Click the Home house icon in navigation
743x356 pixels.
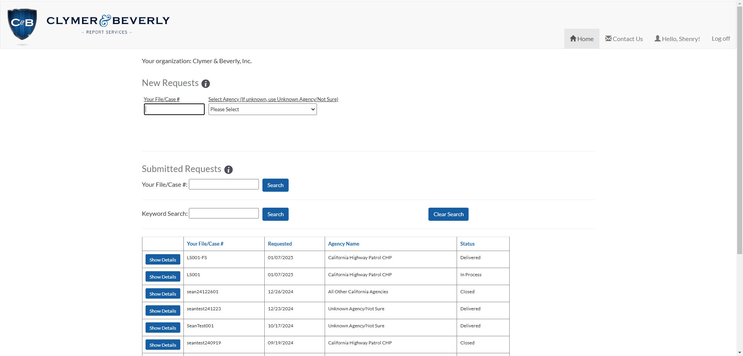click(x=574, y=38)
